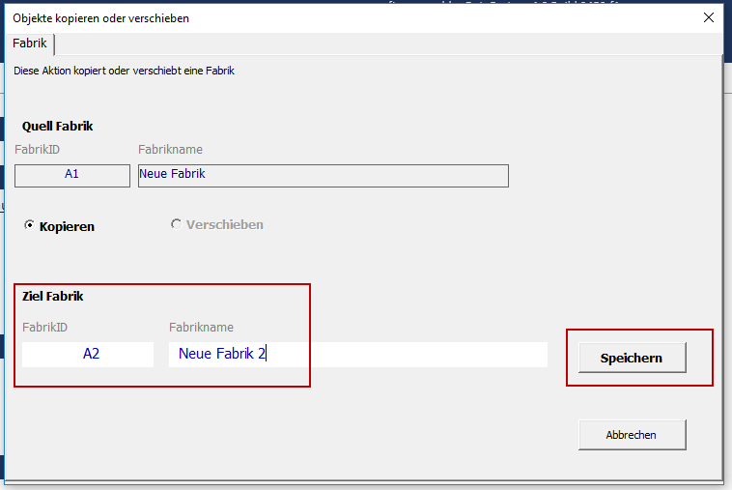Focus the target FabrikID field showing A2
Image resolution: width=732 pixels, height=490 pixels.
[88, 354]
